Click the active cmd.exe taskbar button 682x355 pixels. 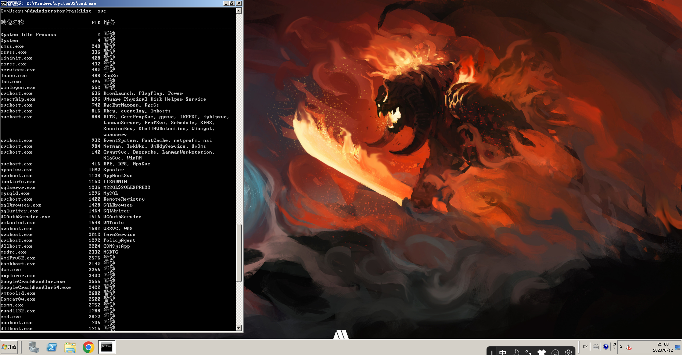107,347
